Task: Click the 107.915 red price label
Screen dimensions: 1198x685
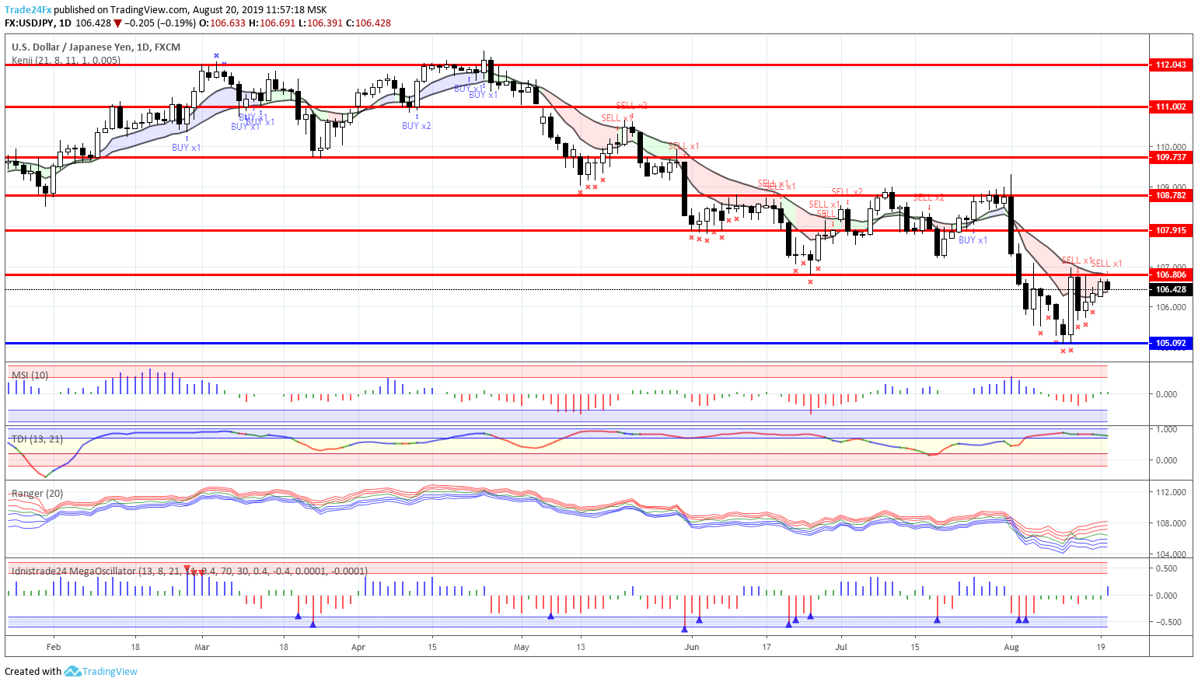Action: pos(1171,230)
